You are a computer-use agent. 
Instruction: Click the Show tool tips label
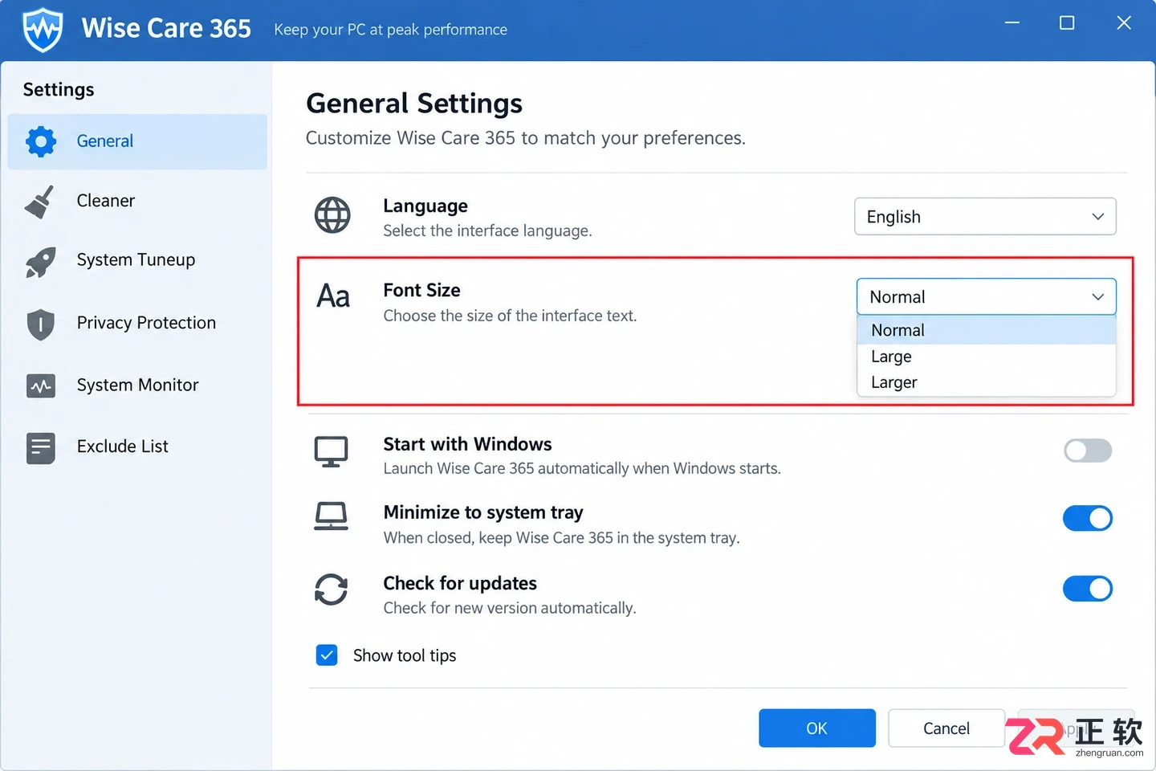pos(405,655)
